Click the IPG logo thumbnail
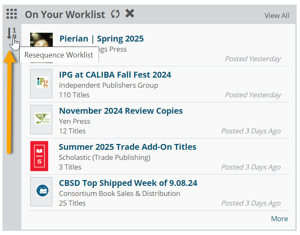Viewport: 300px width, 235px height. 41,84
